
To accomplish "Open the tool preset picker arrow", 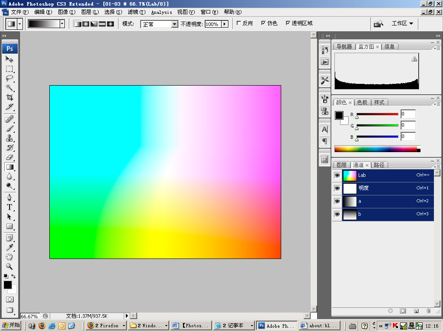I will (20, 24).
